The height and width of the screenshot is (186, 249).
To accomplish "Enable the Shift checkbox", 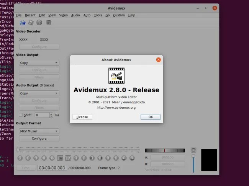I will point(21,115).
